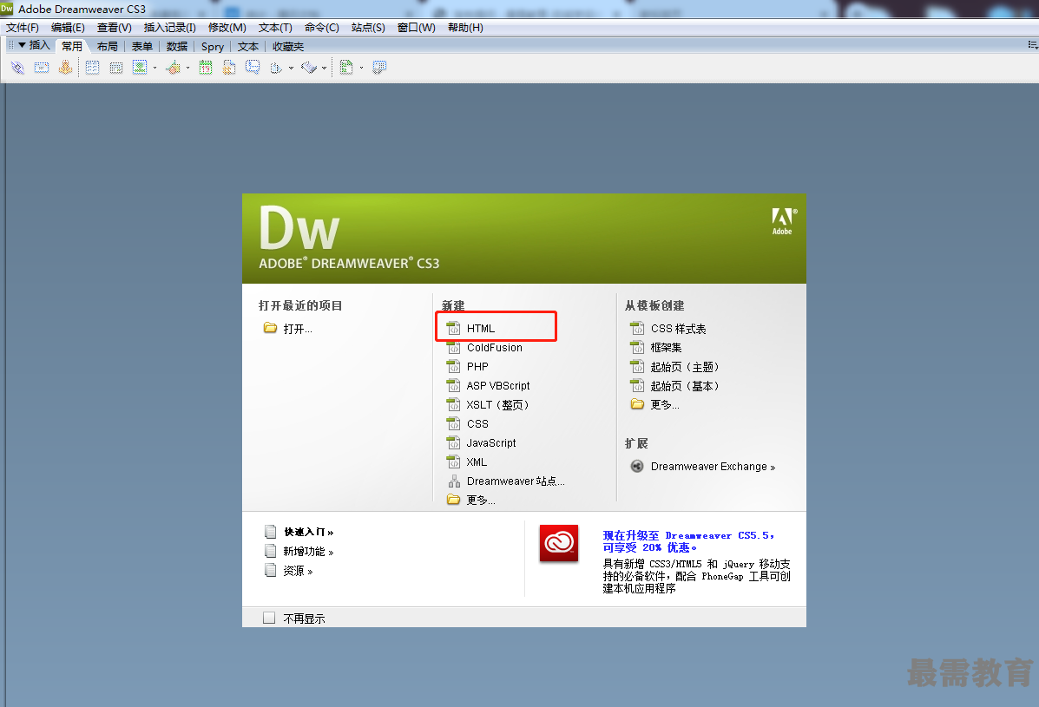
Task: Create a new XML document
Action: [477, 462]
